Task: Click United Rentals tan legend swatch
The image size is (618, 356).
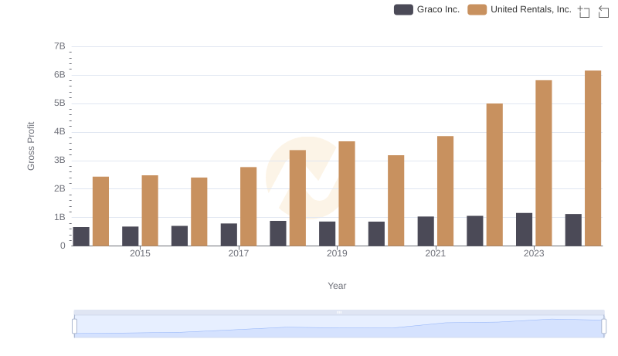Action: [477, 9]
